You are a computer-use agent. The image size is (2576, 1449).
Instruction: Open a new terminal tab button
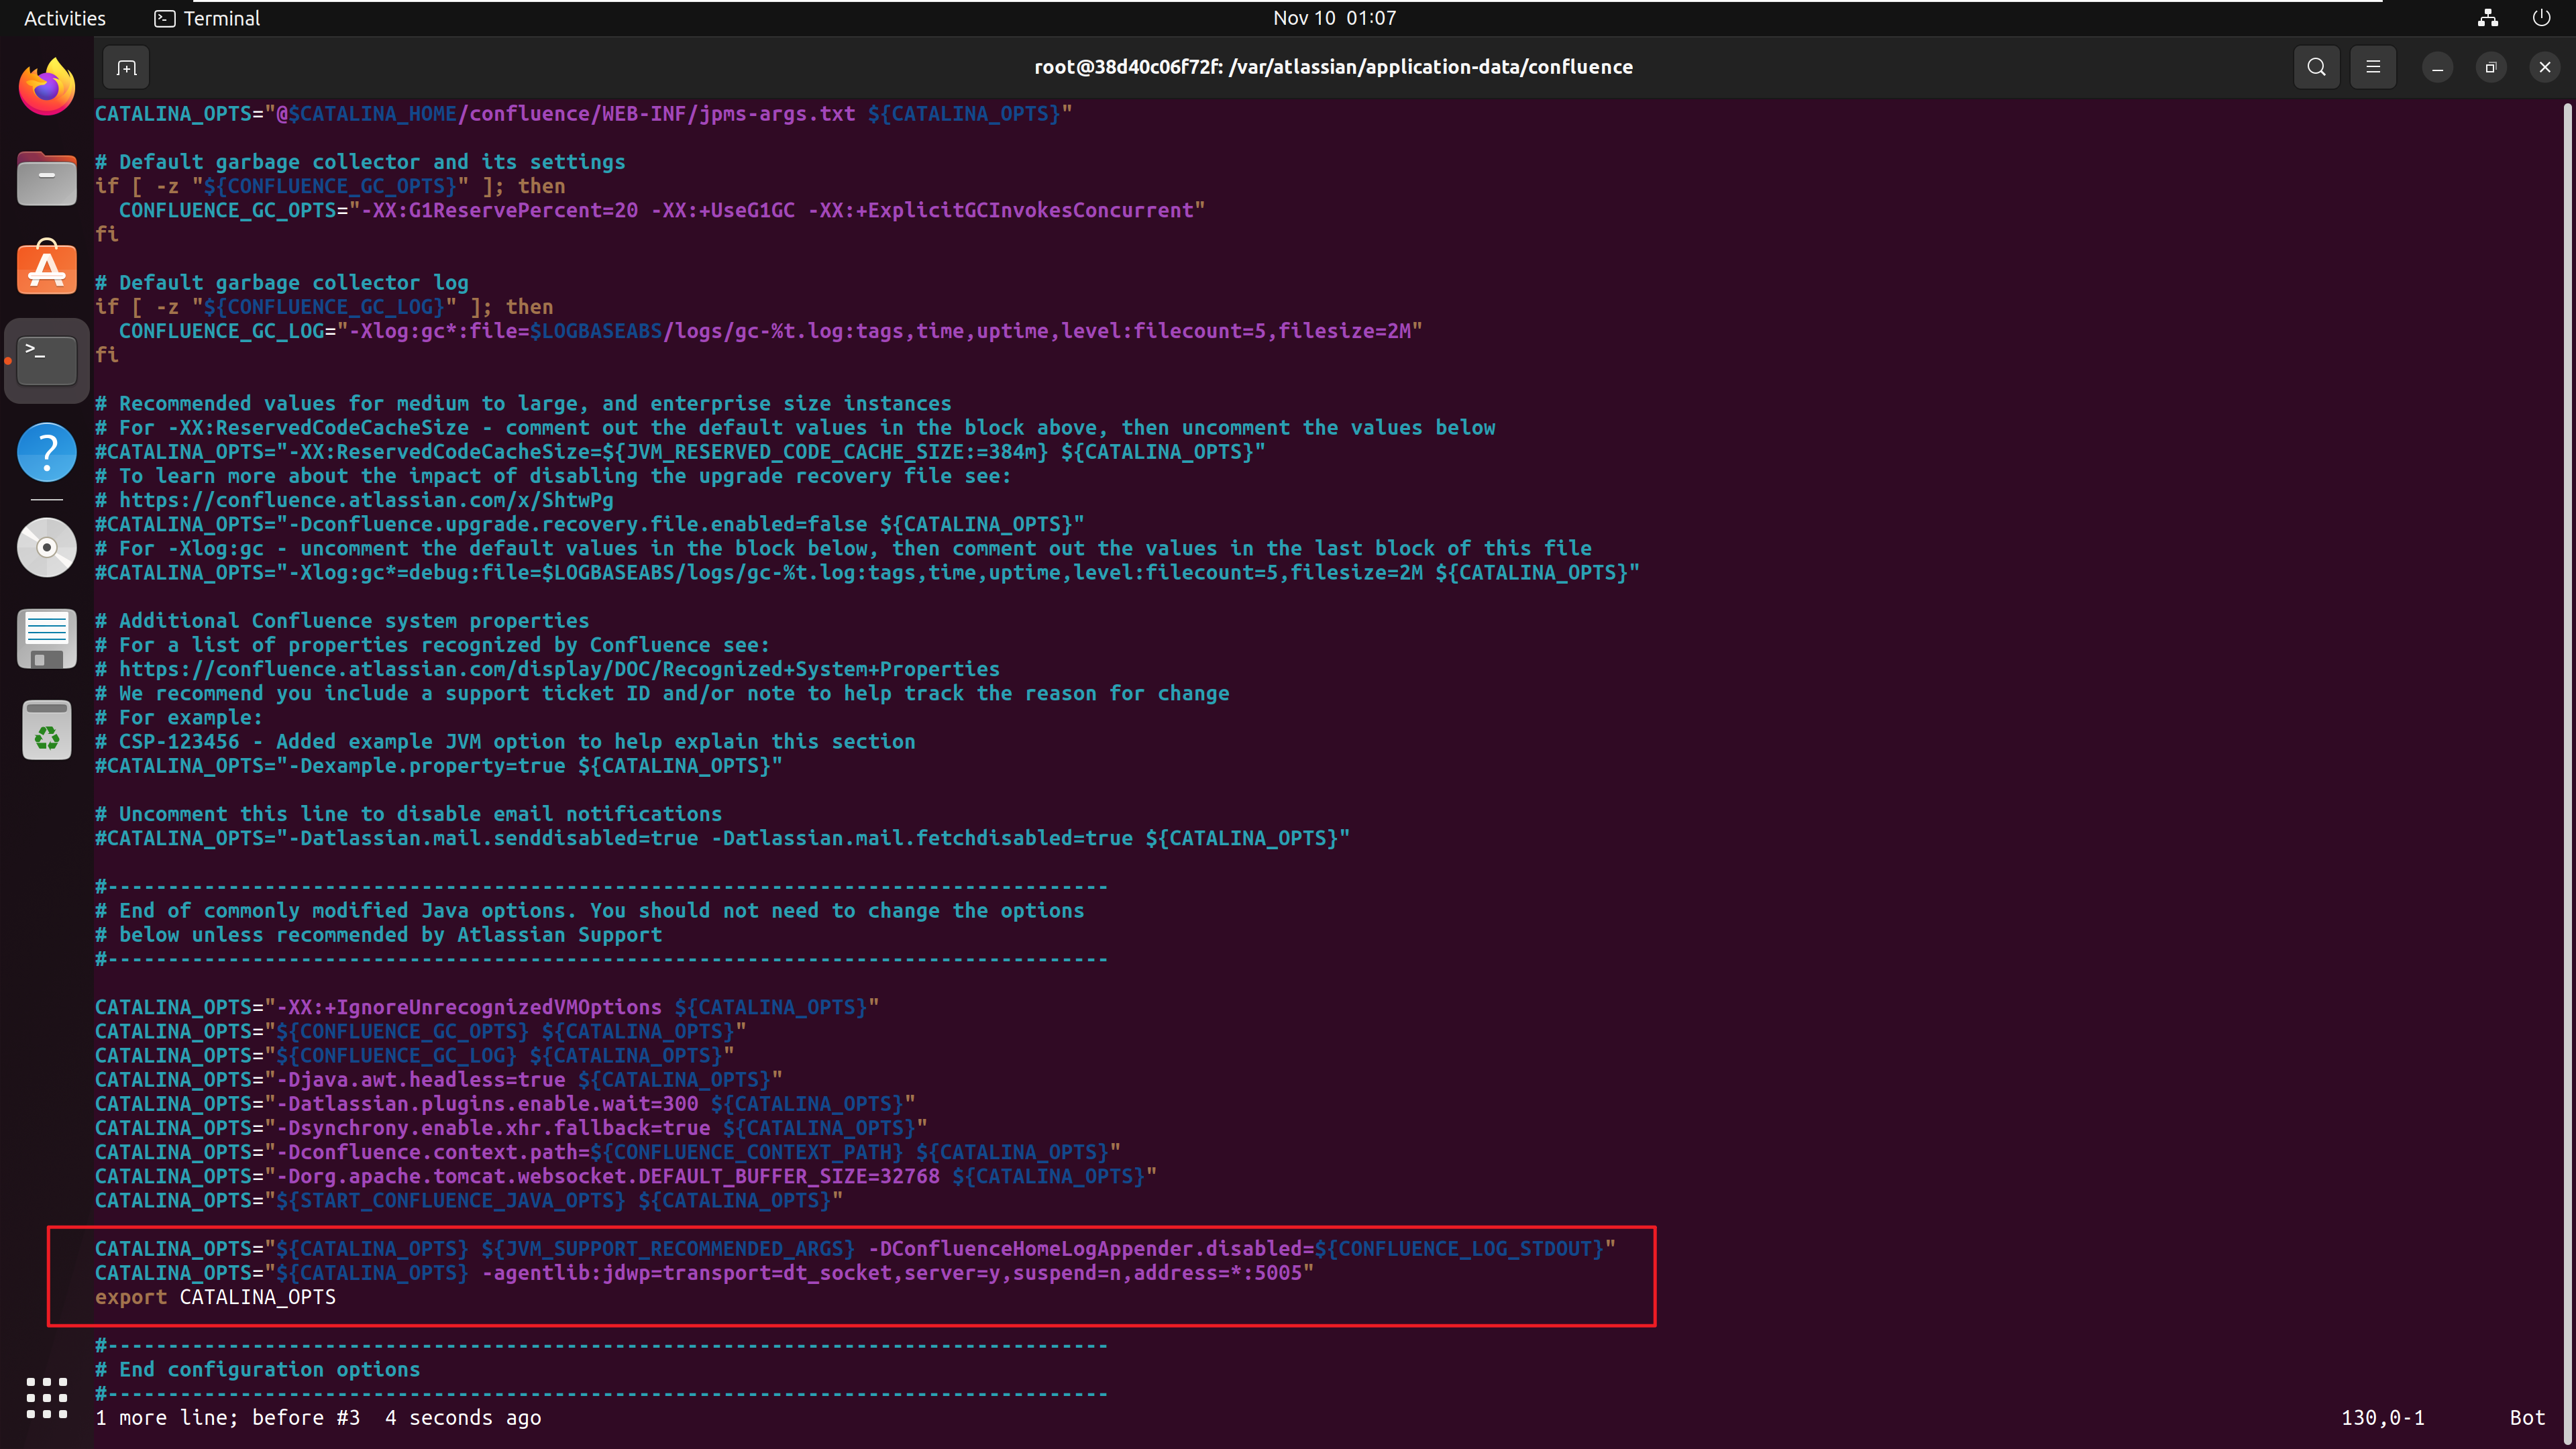click(126, 67)
